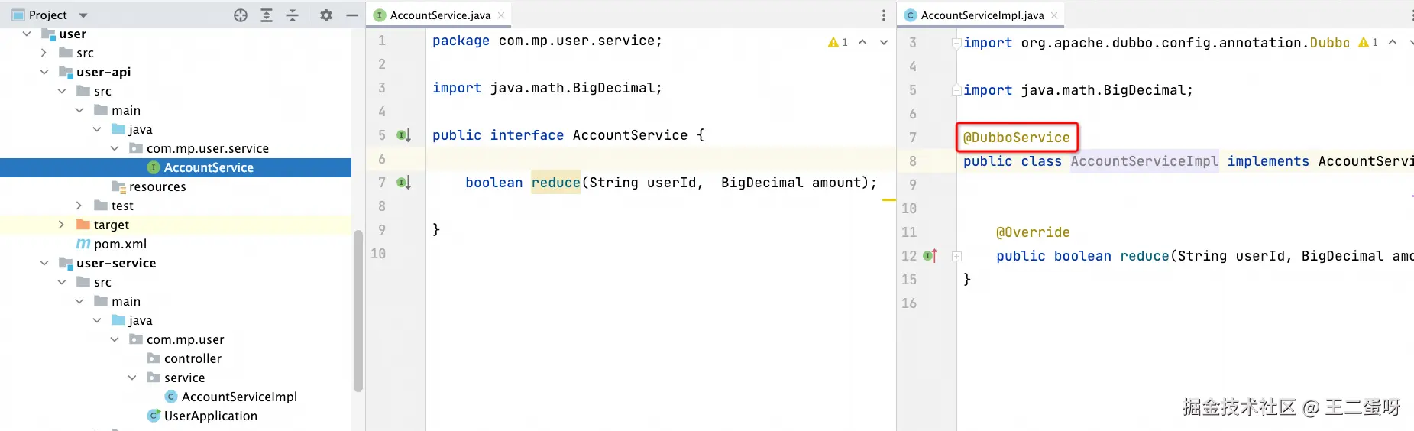The width and height of the screenshot is (1414, 431).
Task: Expand the test folder in user-api
Action: tap(79, 206)
